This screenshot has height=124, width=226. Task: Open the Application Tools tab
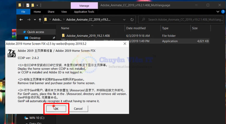(x=84, y=12)
